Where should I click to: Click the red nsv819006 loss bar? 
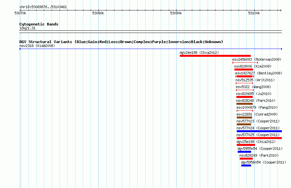[x=244, y=70]
